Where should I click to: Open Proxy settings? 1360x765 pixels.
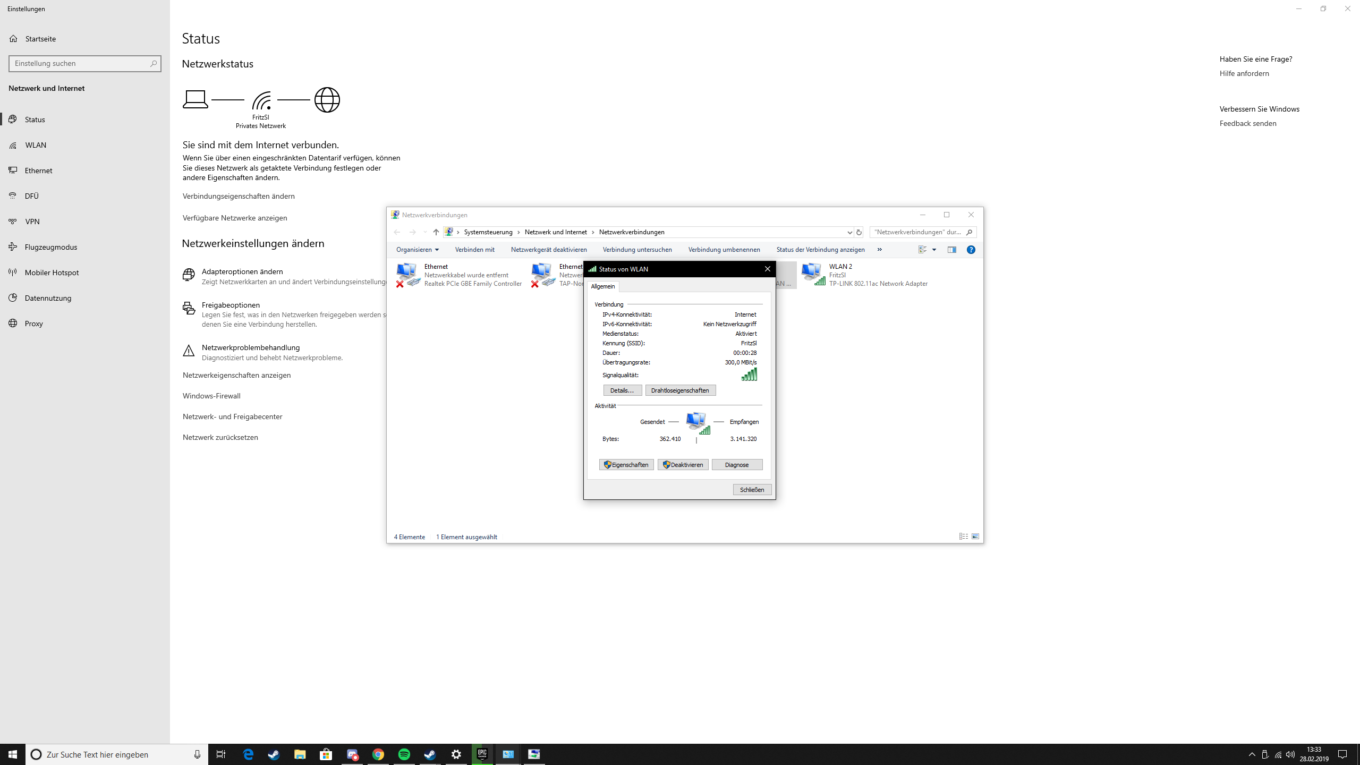(x=33, y=323)
